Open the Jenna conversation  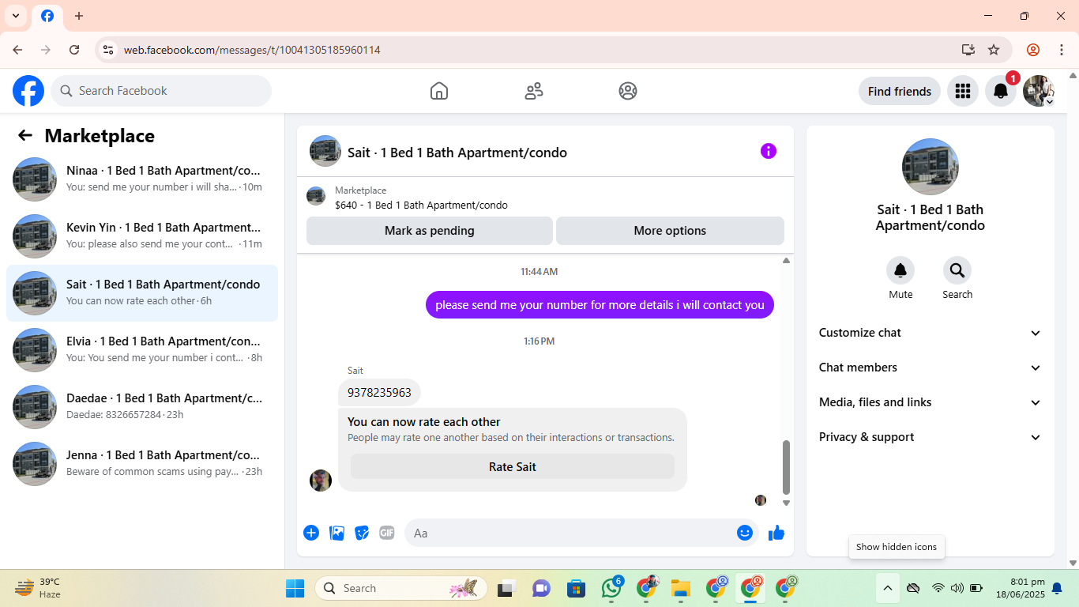pos(142,464)
